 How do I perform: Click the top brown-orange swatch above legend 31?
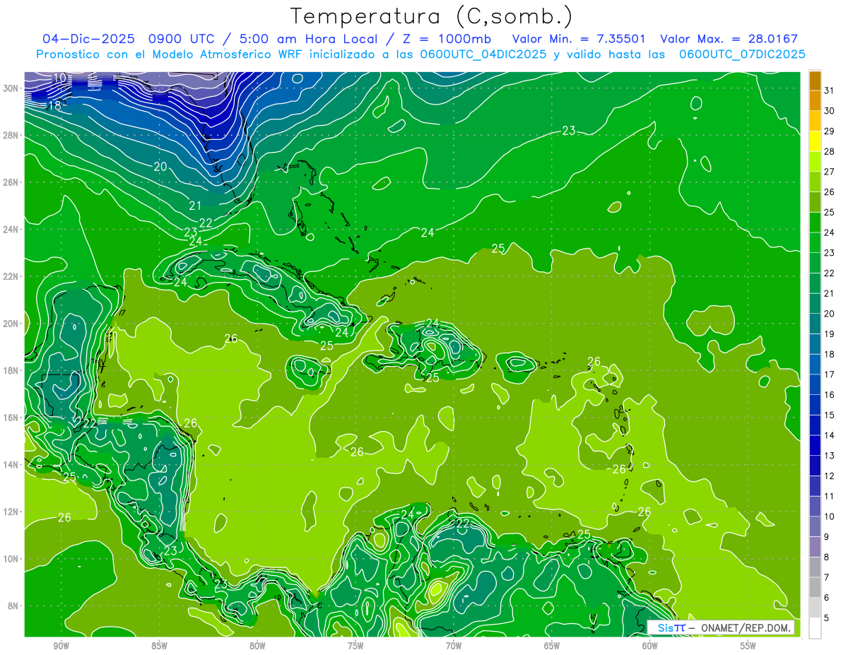point(815,81)
